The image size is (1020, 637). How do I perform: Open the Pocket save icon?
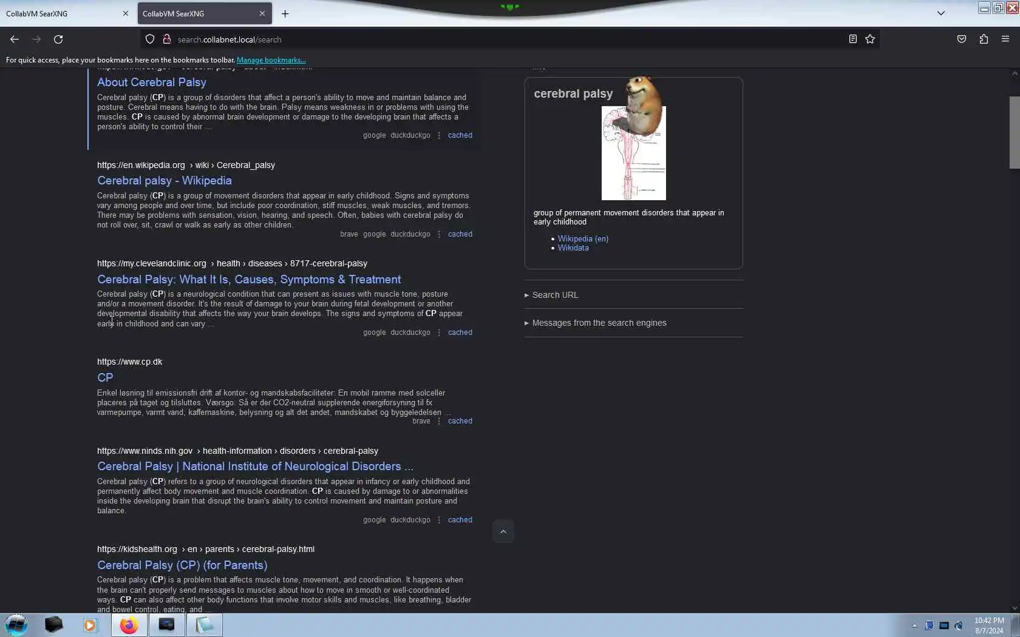(x=962, y=39)
